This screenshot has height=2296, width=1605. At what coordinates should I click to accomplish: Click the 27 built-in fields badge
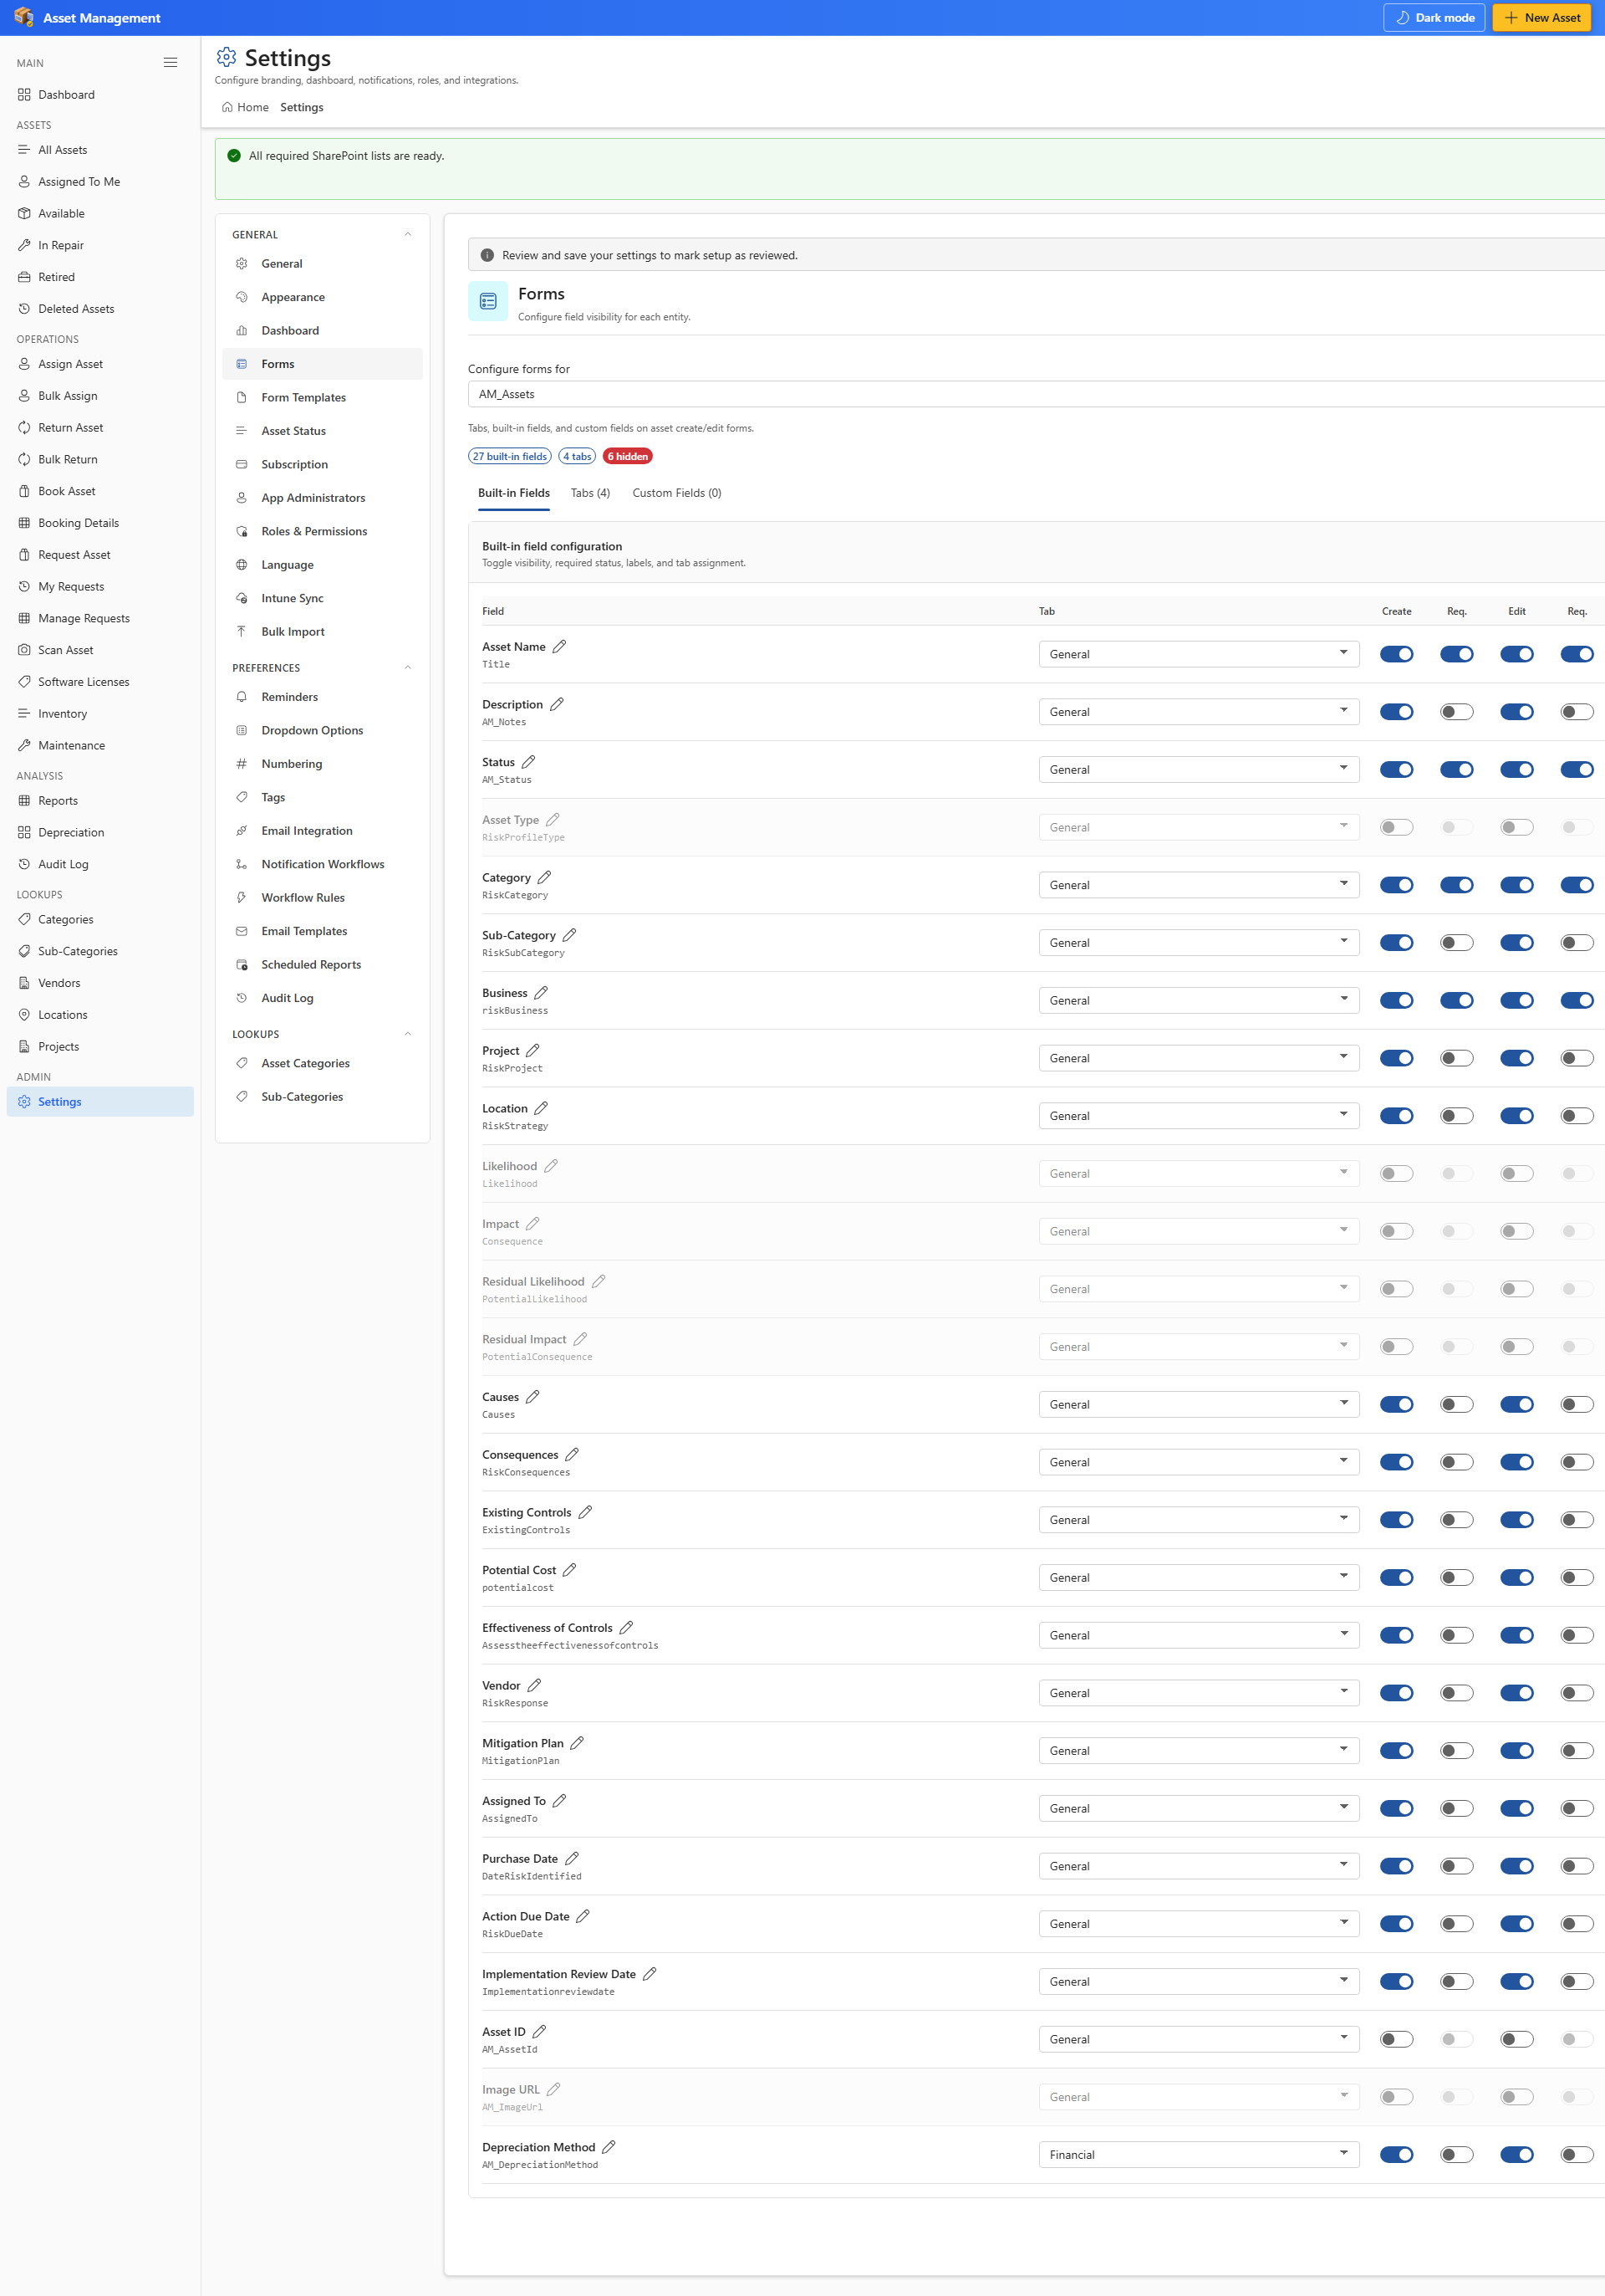coord(510,456)
